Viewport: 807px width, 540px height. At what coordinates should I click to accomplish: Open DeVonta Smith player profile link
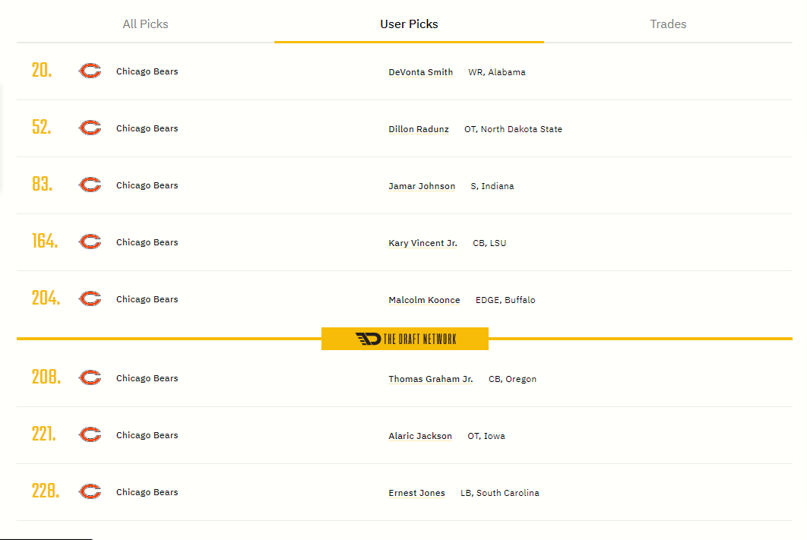420,72
